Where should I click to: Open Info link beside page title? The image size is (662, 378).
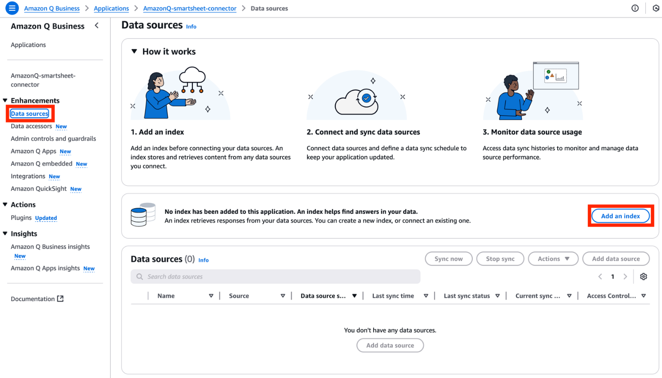point(191,26)
